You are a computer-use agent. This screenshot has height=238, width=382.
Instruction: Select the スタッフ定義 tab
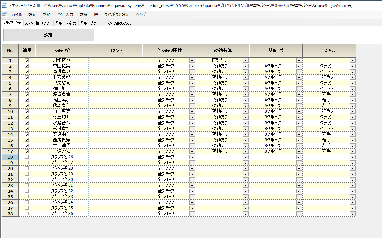pos(11,23)
